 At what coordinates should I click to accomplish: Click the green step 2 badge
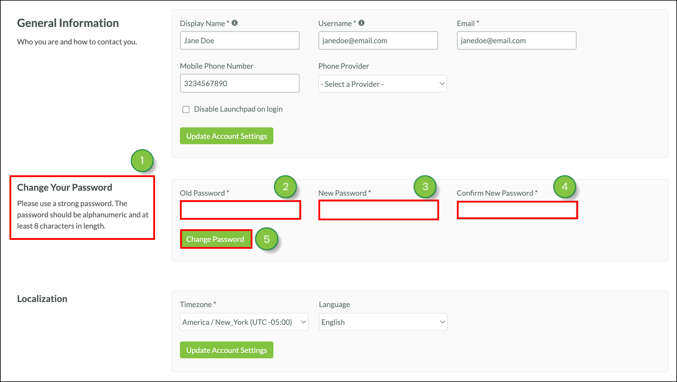[286, 187]
